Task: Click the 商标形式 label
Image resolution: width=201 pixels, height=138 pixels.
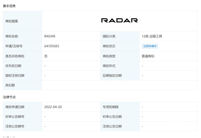Action: (x=109, y=66)
